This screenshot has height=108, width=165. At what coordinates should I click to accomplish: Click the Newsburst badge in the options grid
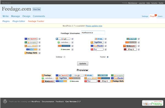[130, 46]
